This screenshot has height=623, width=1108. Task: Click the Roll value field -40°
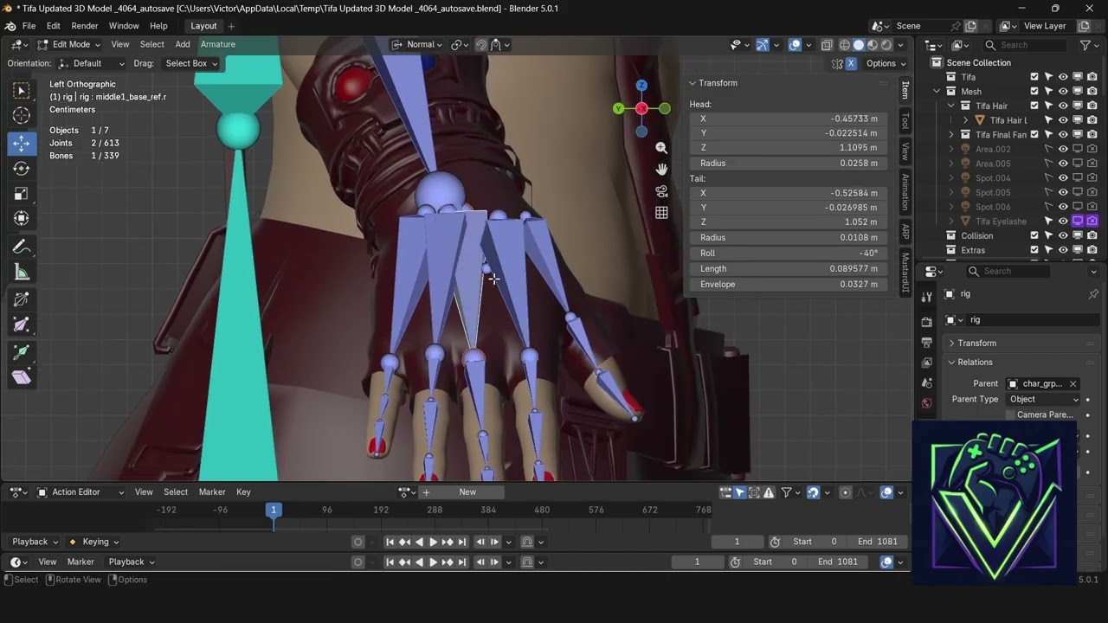[x=788, y=254]
